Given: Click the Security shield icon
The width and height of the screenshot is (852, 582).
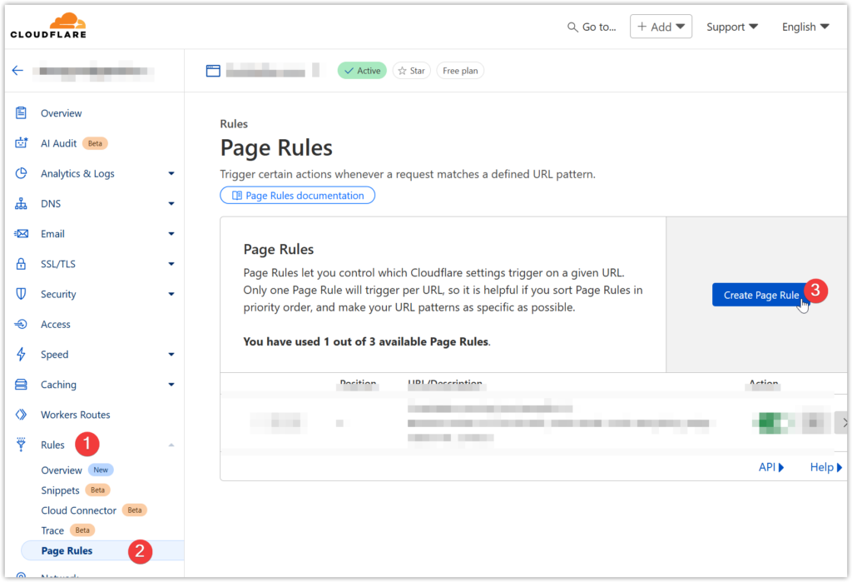Looking at the screenshot, I should tap(22, 294).
